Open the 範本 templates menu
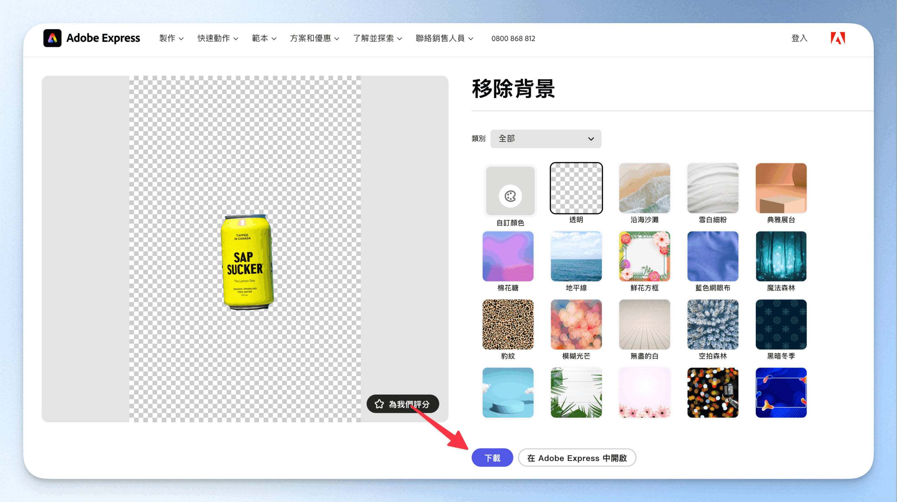 (x=264, y=38)
